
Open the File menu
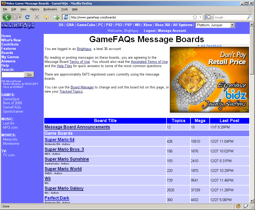click(5, 9)
